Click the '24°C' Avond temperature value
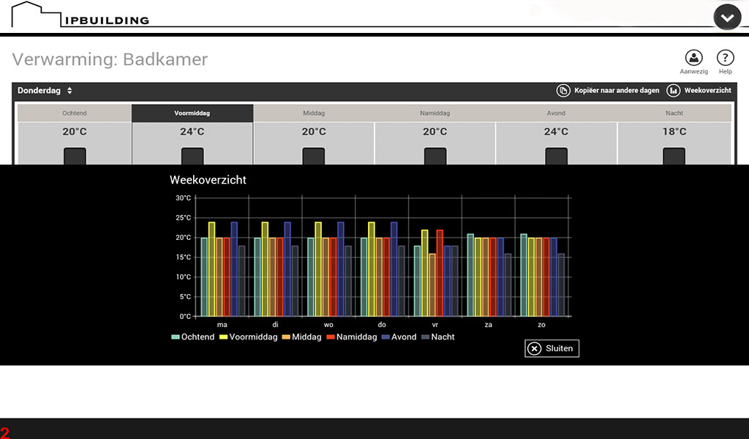 [x=556, y=132]
